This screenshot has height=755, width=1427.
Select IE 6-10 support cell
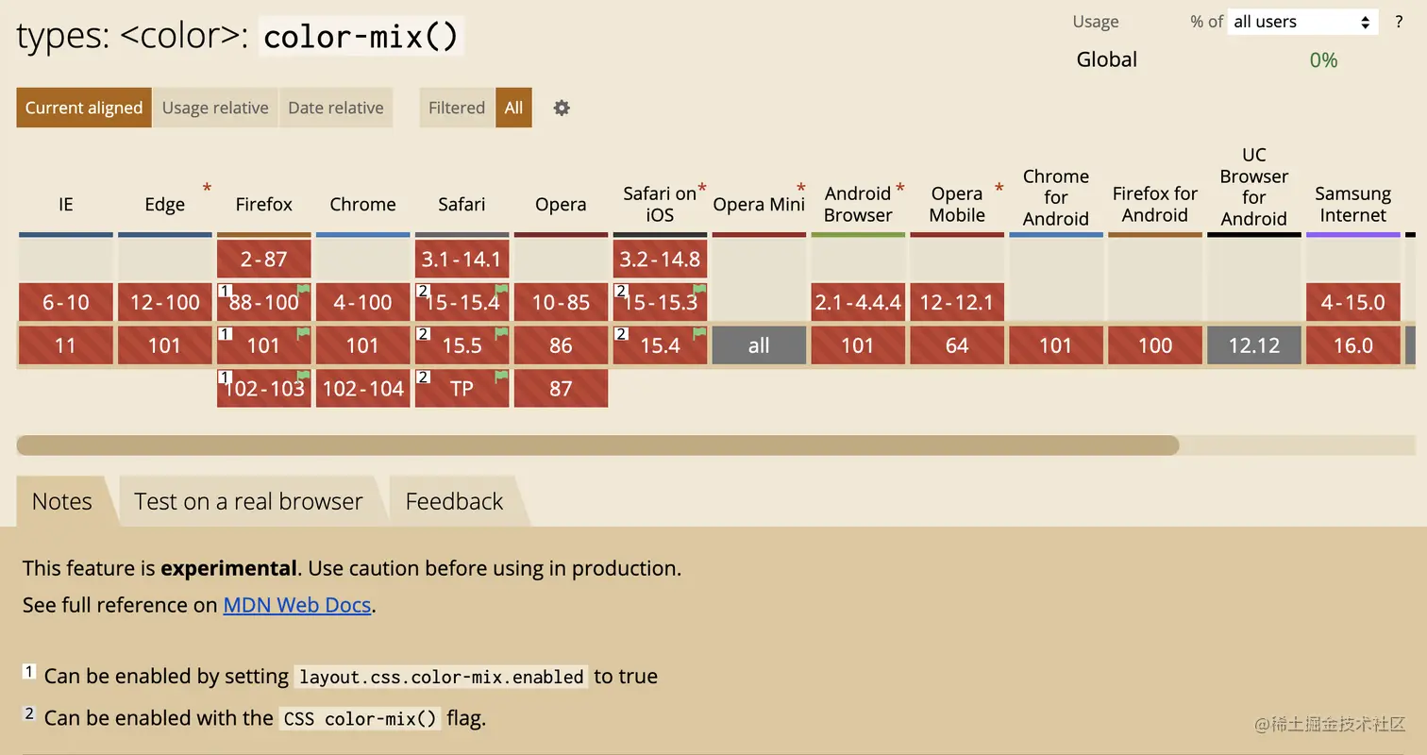(x=65, y=302)
